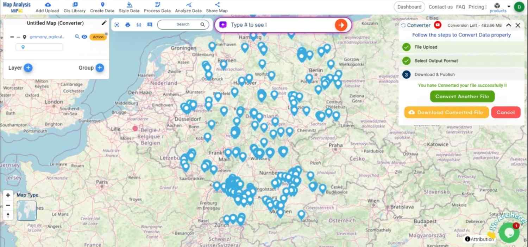Click the print map icon
The width and height of the screenshot is (528, 247).
click(128, 25)
